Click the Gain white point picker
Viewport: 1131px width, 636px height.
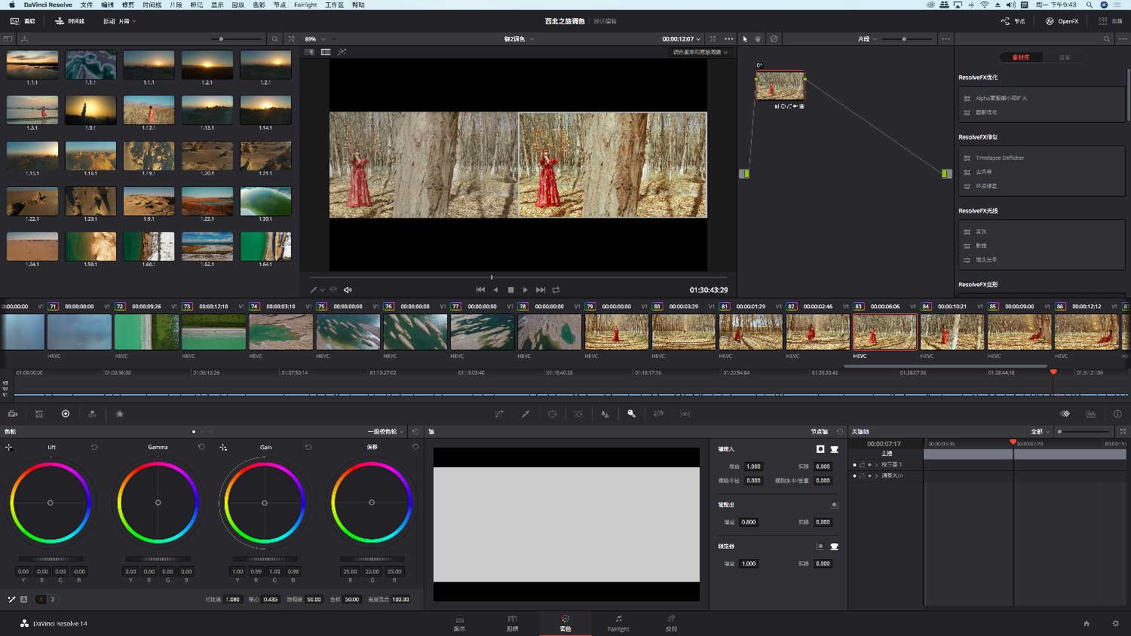[223, 447]
